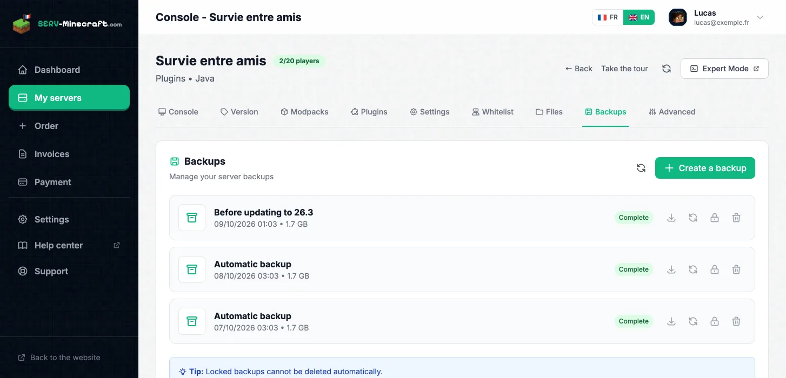Open Payment in the sidebar
This screenshot has height=378, width=786.
tap(69, 182)
